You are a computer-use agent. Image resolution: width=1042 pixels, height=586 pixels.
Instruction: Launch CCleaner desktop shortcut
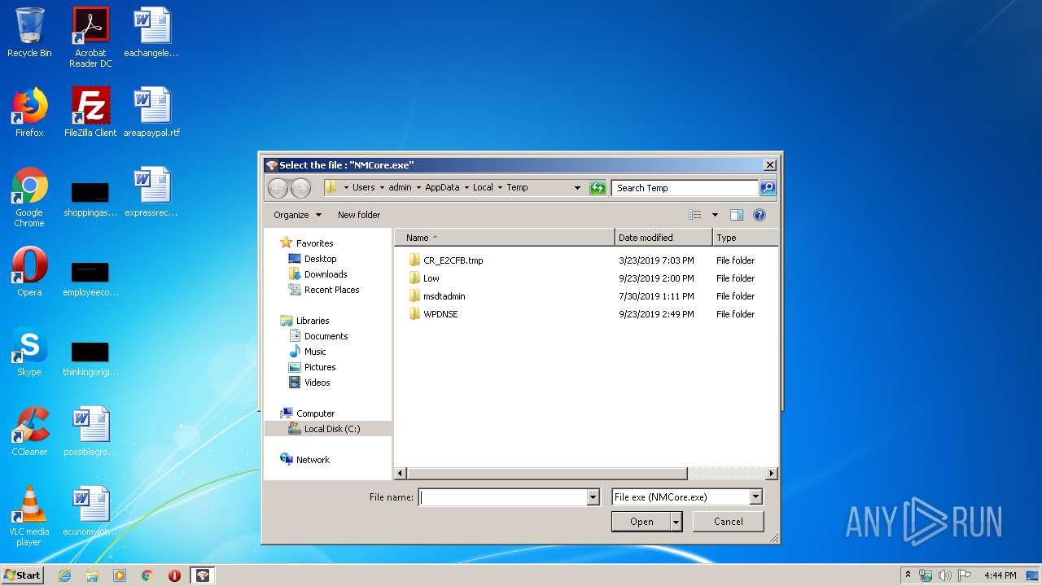tap(29, 431)
